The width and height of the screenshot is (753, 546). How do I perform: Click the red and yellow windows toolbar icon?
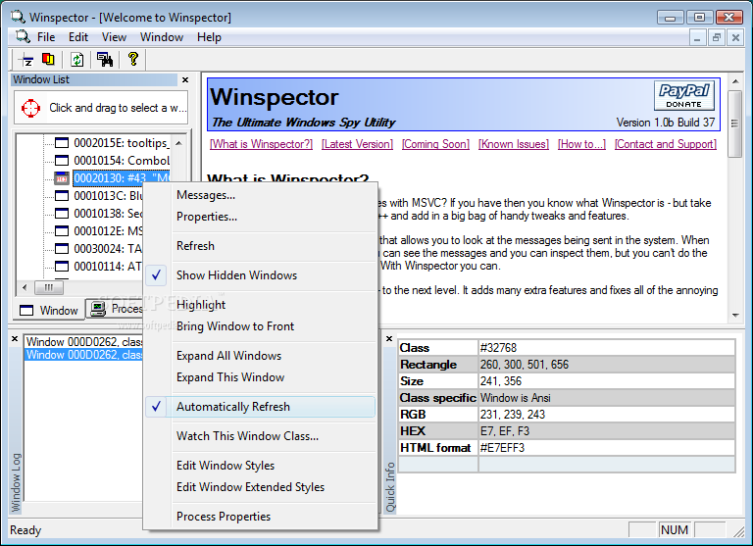click(48, 60)
